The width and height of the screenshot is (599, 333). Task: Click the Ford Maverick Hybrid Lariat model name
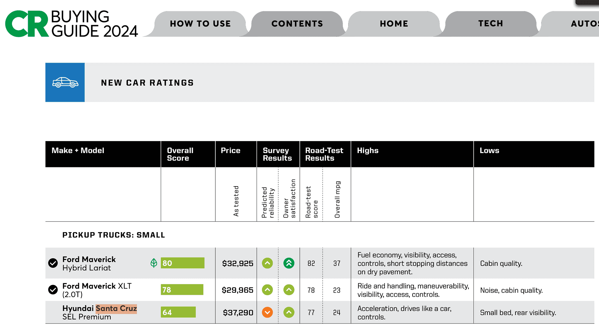point(89,263)
